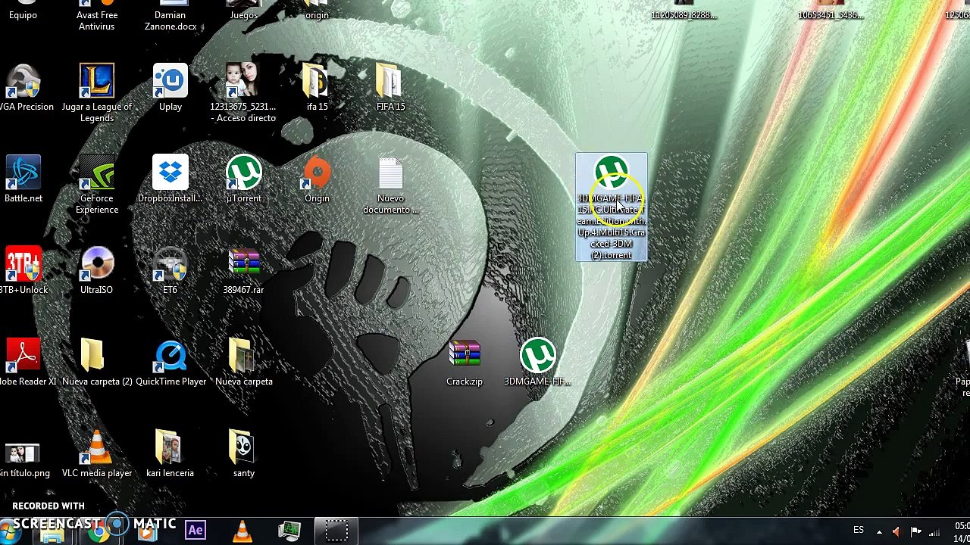Select the VLC media player desktop shortcut
970x545 pixels.
click(97, 454)
